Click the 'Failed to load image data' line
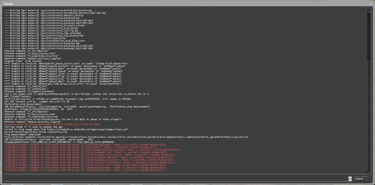375x185 pixels. (66, 129)
